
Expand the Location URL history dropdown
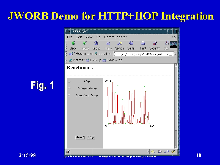pyautogui.click(x=175, y=54)
